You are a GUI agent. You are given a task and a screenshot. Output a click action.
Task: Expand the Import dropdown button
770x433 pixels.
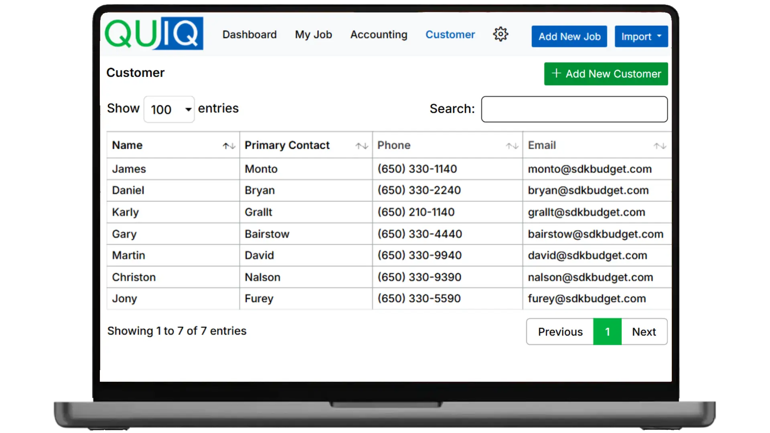click(x=641, y=36)
